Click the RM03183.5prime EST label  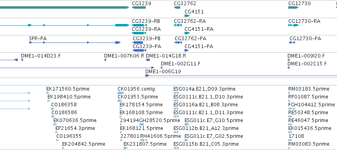(x=308, y=89)
